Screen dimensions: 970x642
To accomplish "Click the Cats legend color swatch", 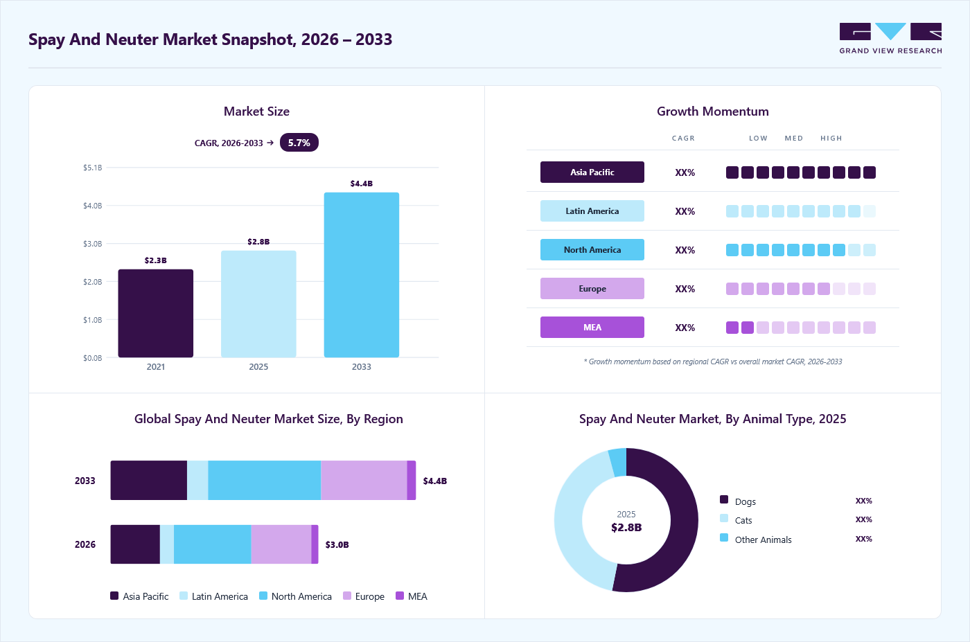I will 724,518.
